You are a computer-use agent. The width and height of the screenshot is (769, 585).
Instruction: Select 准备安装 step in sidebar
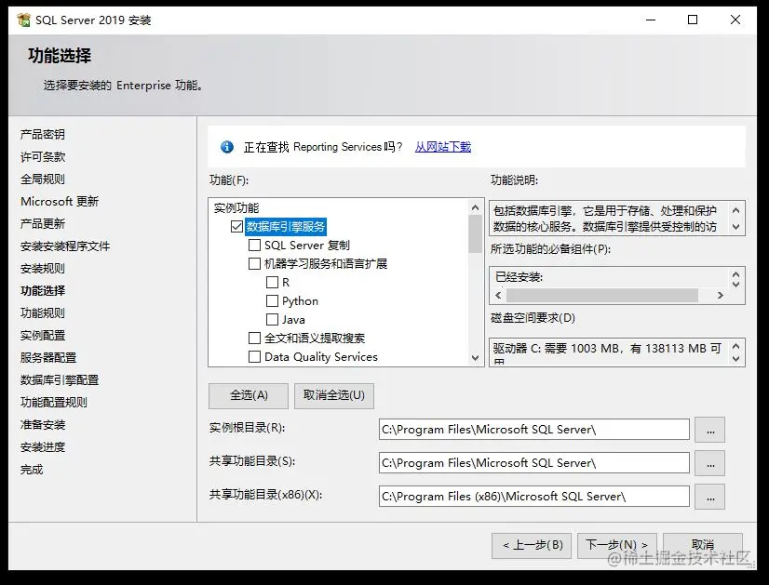click(43, 425)
